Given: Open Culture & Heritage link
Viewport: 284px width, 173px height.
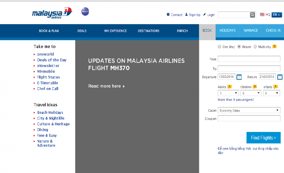Looking at the screenshot, I should (54, 124).
